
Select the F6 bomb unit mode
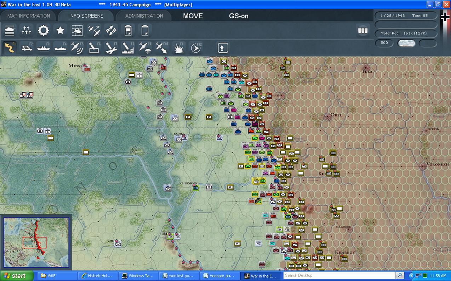pos(94,48)
